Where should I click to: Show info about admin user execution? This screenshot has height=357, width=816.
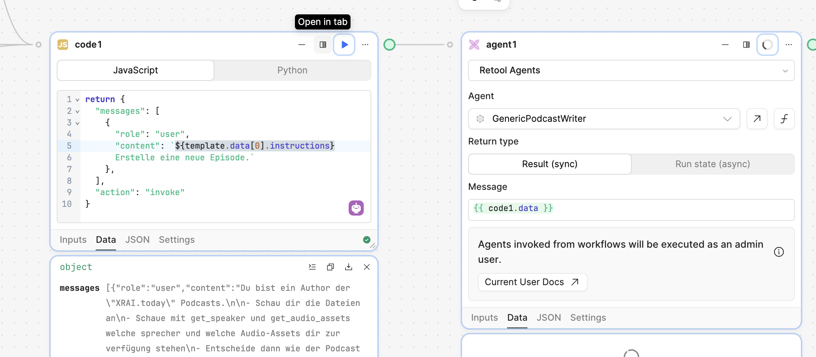[779, 252]
